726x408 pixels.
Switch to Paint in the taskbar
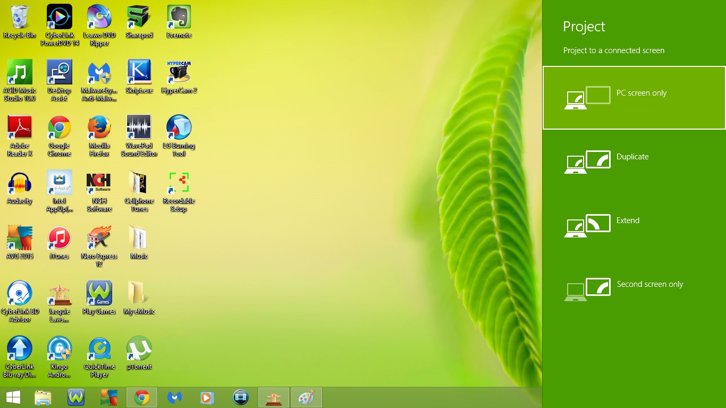307,397
